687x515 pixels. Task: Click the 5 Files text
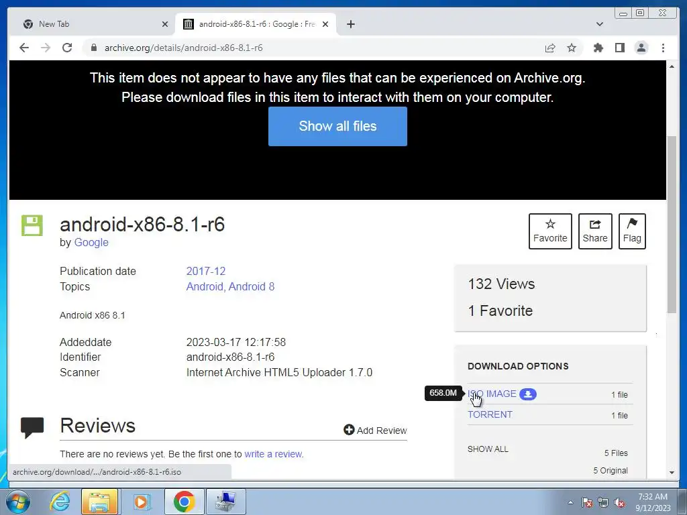point(616,453)
